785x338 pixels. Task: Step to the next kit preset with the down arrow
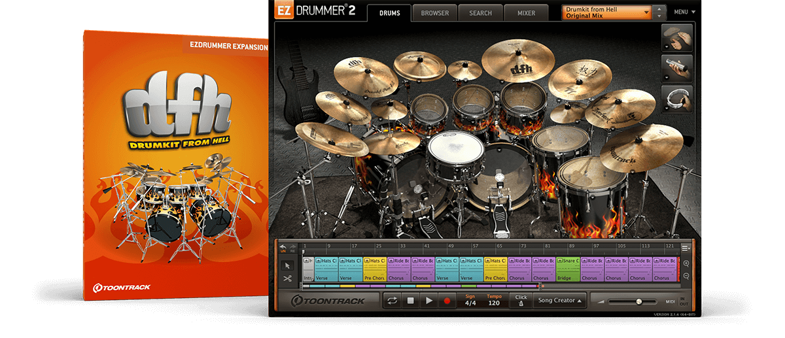tap(659, 16)
